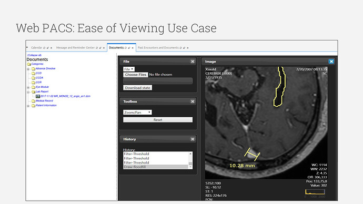363x204 pixels.
Task: Close the Message and Reminder Center tab
Action: tap(104, 48)
